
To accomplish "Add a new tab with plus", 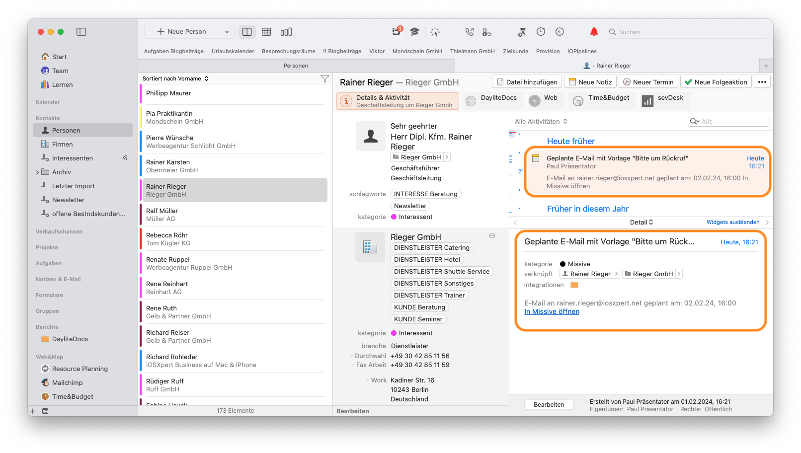I will (x=766, y=66).
